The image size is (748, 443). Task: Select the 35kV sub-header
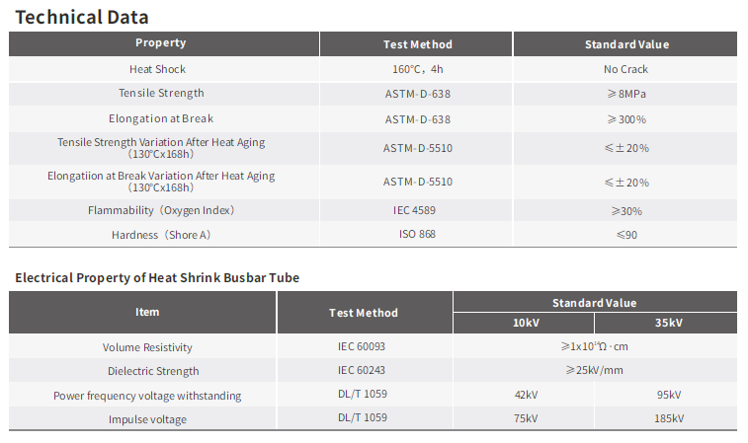coord(668,323)
